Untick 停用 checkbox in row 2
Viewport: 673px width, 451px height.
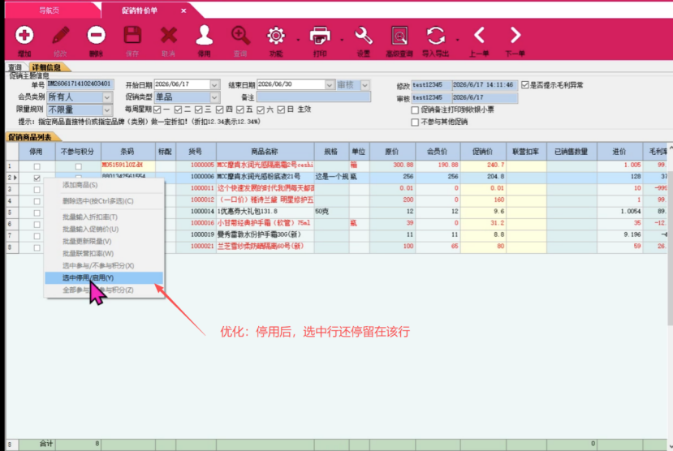pos(37,178)
